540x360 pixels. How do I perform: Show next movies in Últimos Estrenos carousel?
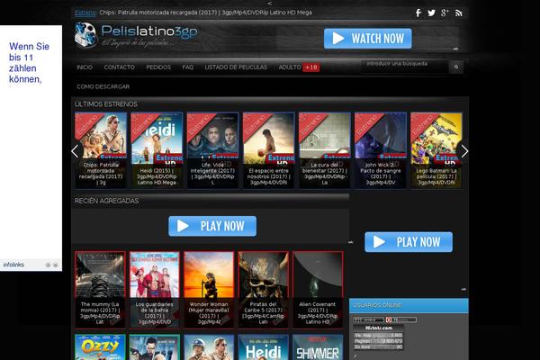pyautogui.click(x=464, y=151)
